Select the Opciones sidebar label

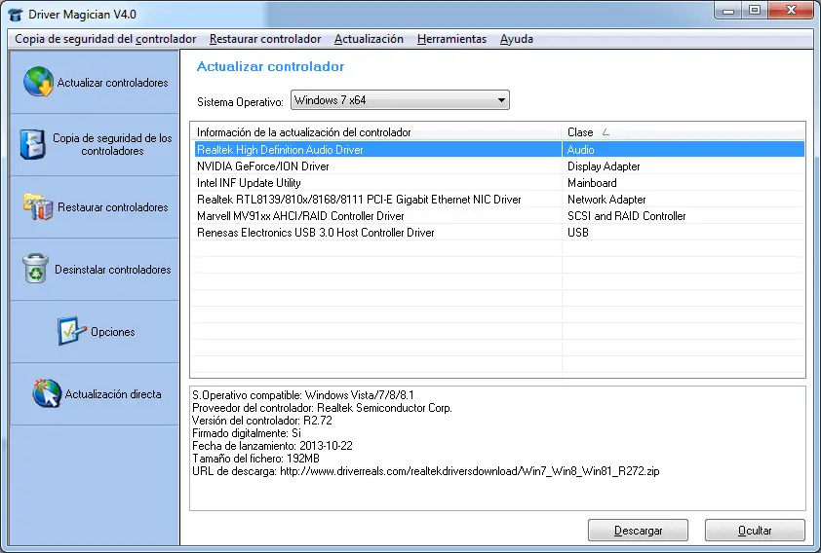pyautogui.click(x=112, y=331)
